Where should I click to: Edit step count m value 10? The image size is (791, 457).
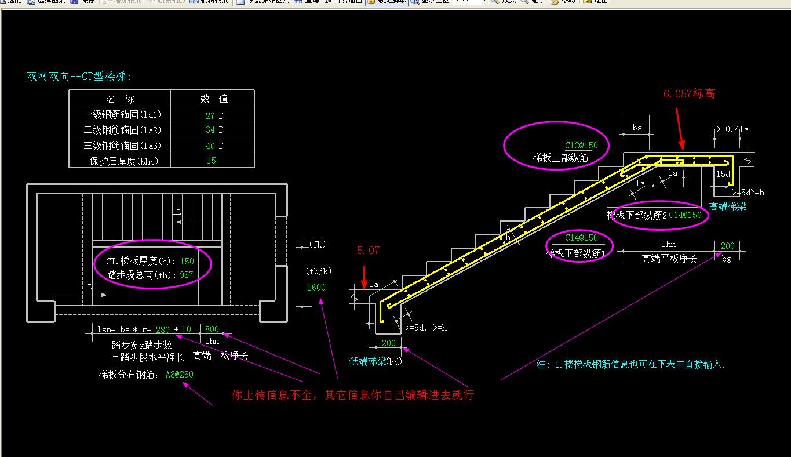point(186,329)
